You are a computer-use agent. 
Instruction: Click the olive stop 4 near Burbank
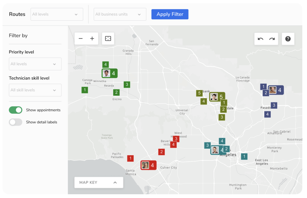coord(204,101)
